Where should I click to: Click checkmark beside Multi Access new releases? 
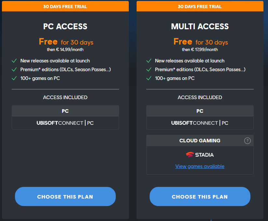click(149, 61)
